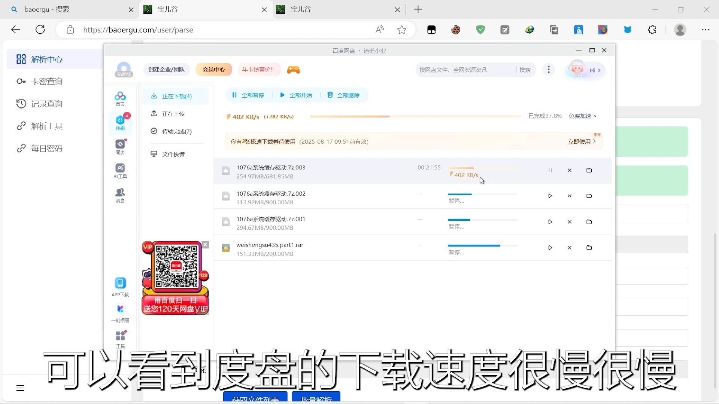Open 解析中心 in browser page sidebar
The width and height of the screenshot is (719, 404).
tap(55, 59)
